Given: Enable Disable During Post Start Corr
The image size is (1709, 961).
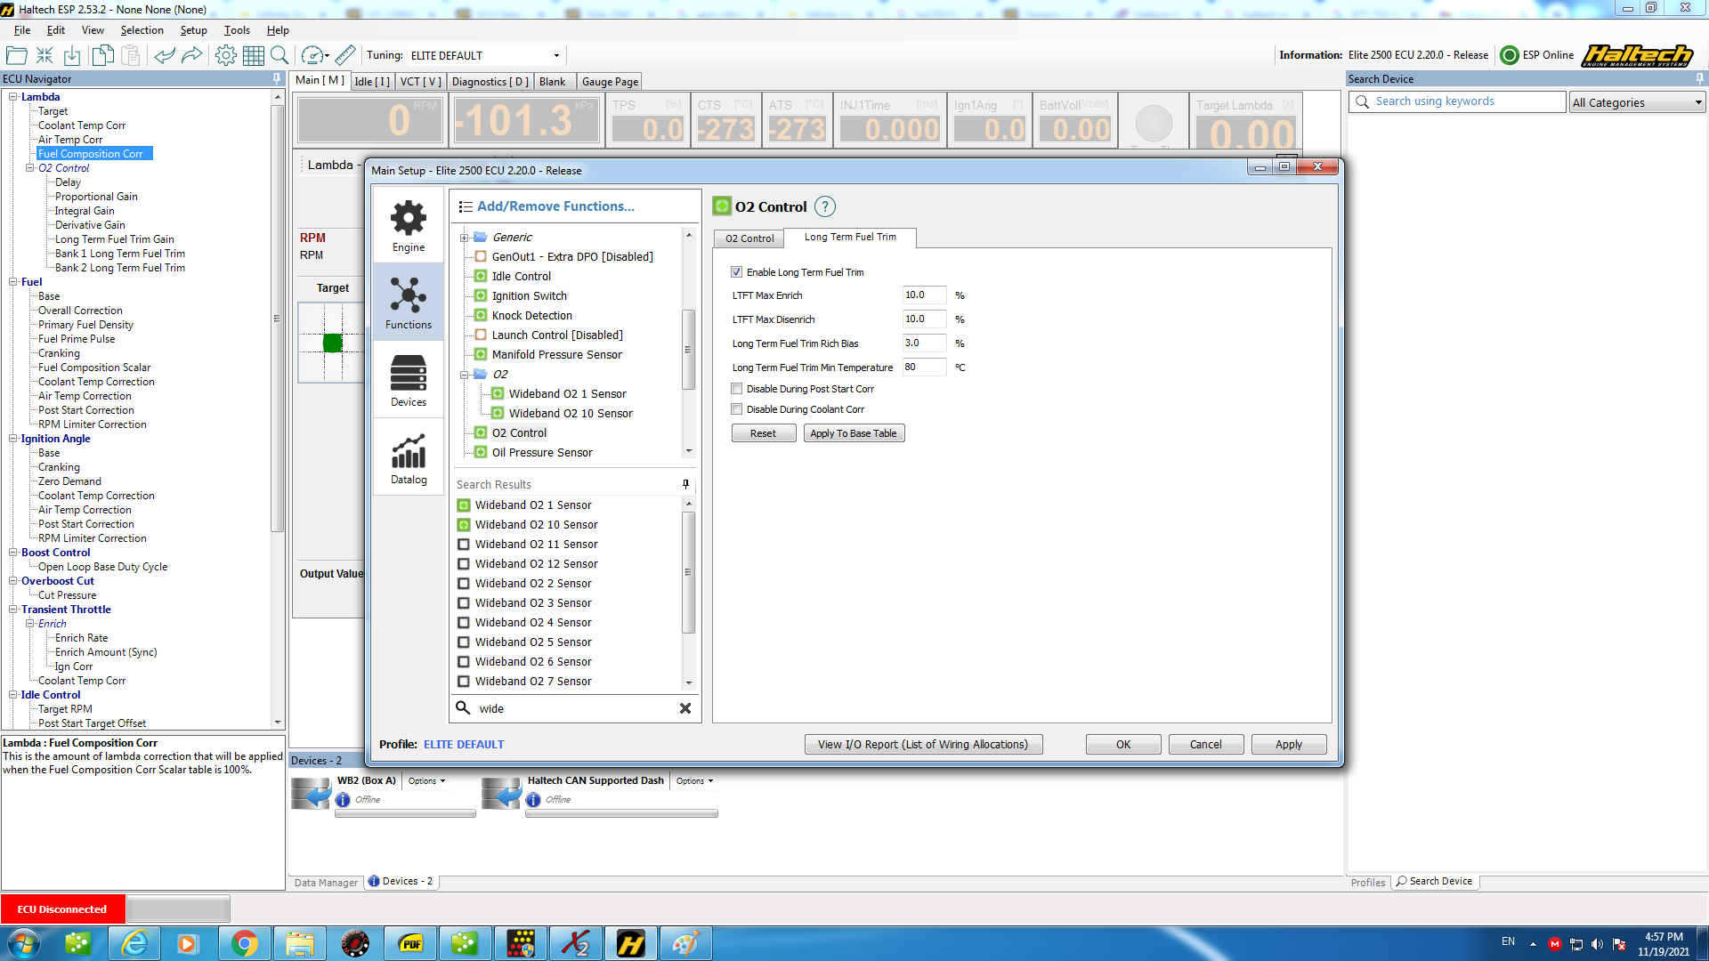Looking at the screenshot, I should [x=736, y=389].
